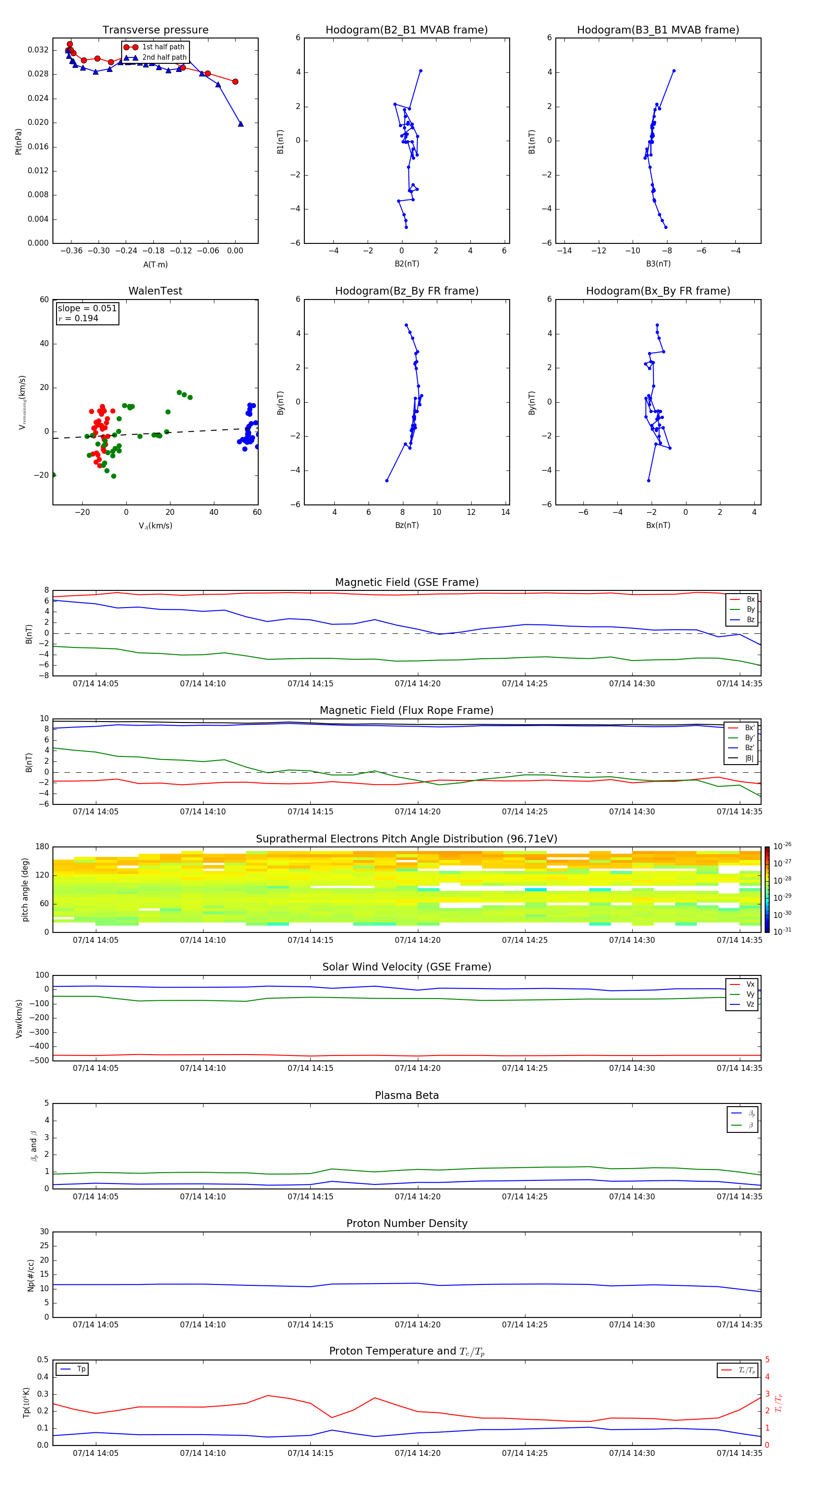Click the lowest point in Bz_By hodogram
814x1493 pixels.
pos(387,480)
